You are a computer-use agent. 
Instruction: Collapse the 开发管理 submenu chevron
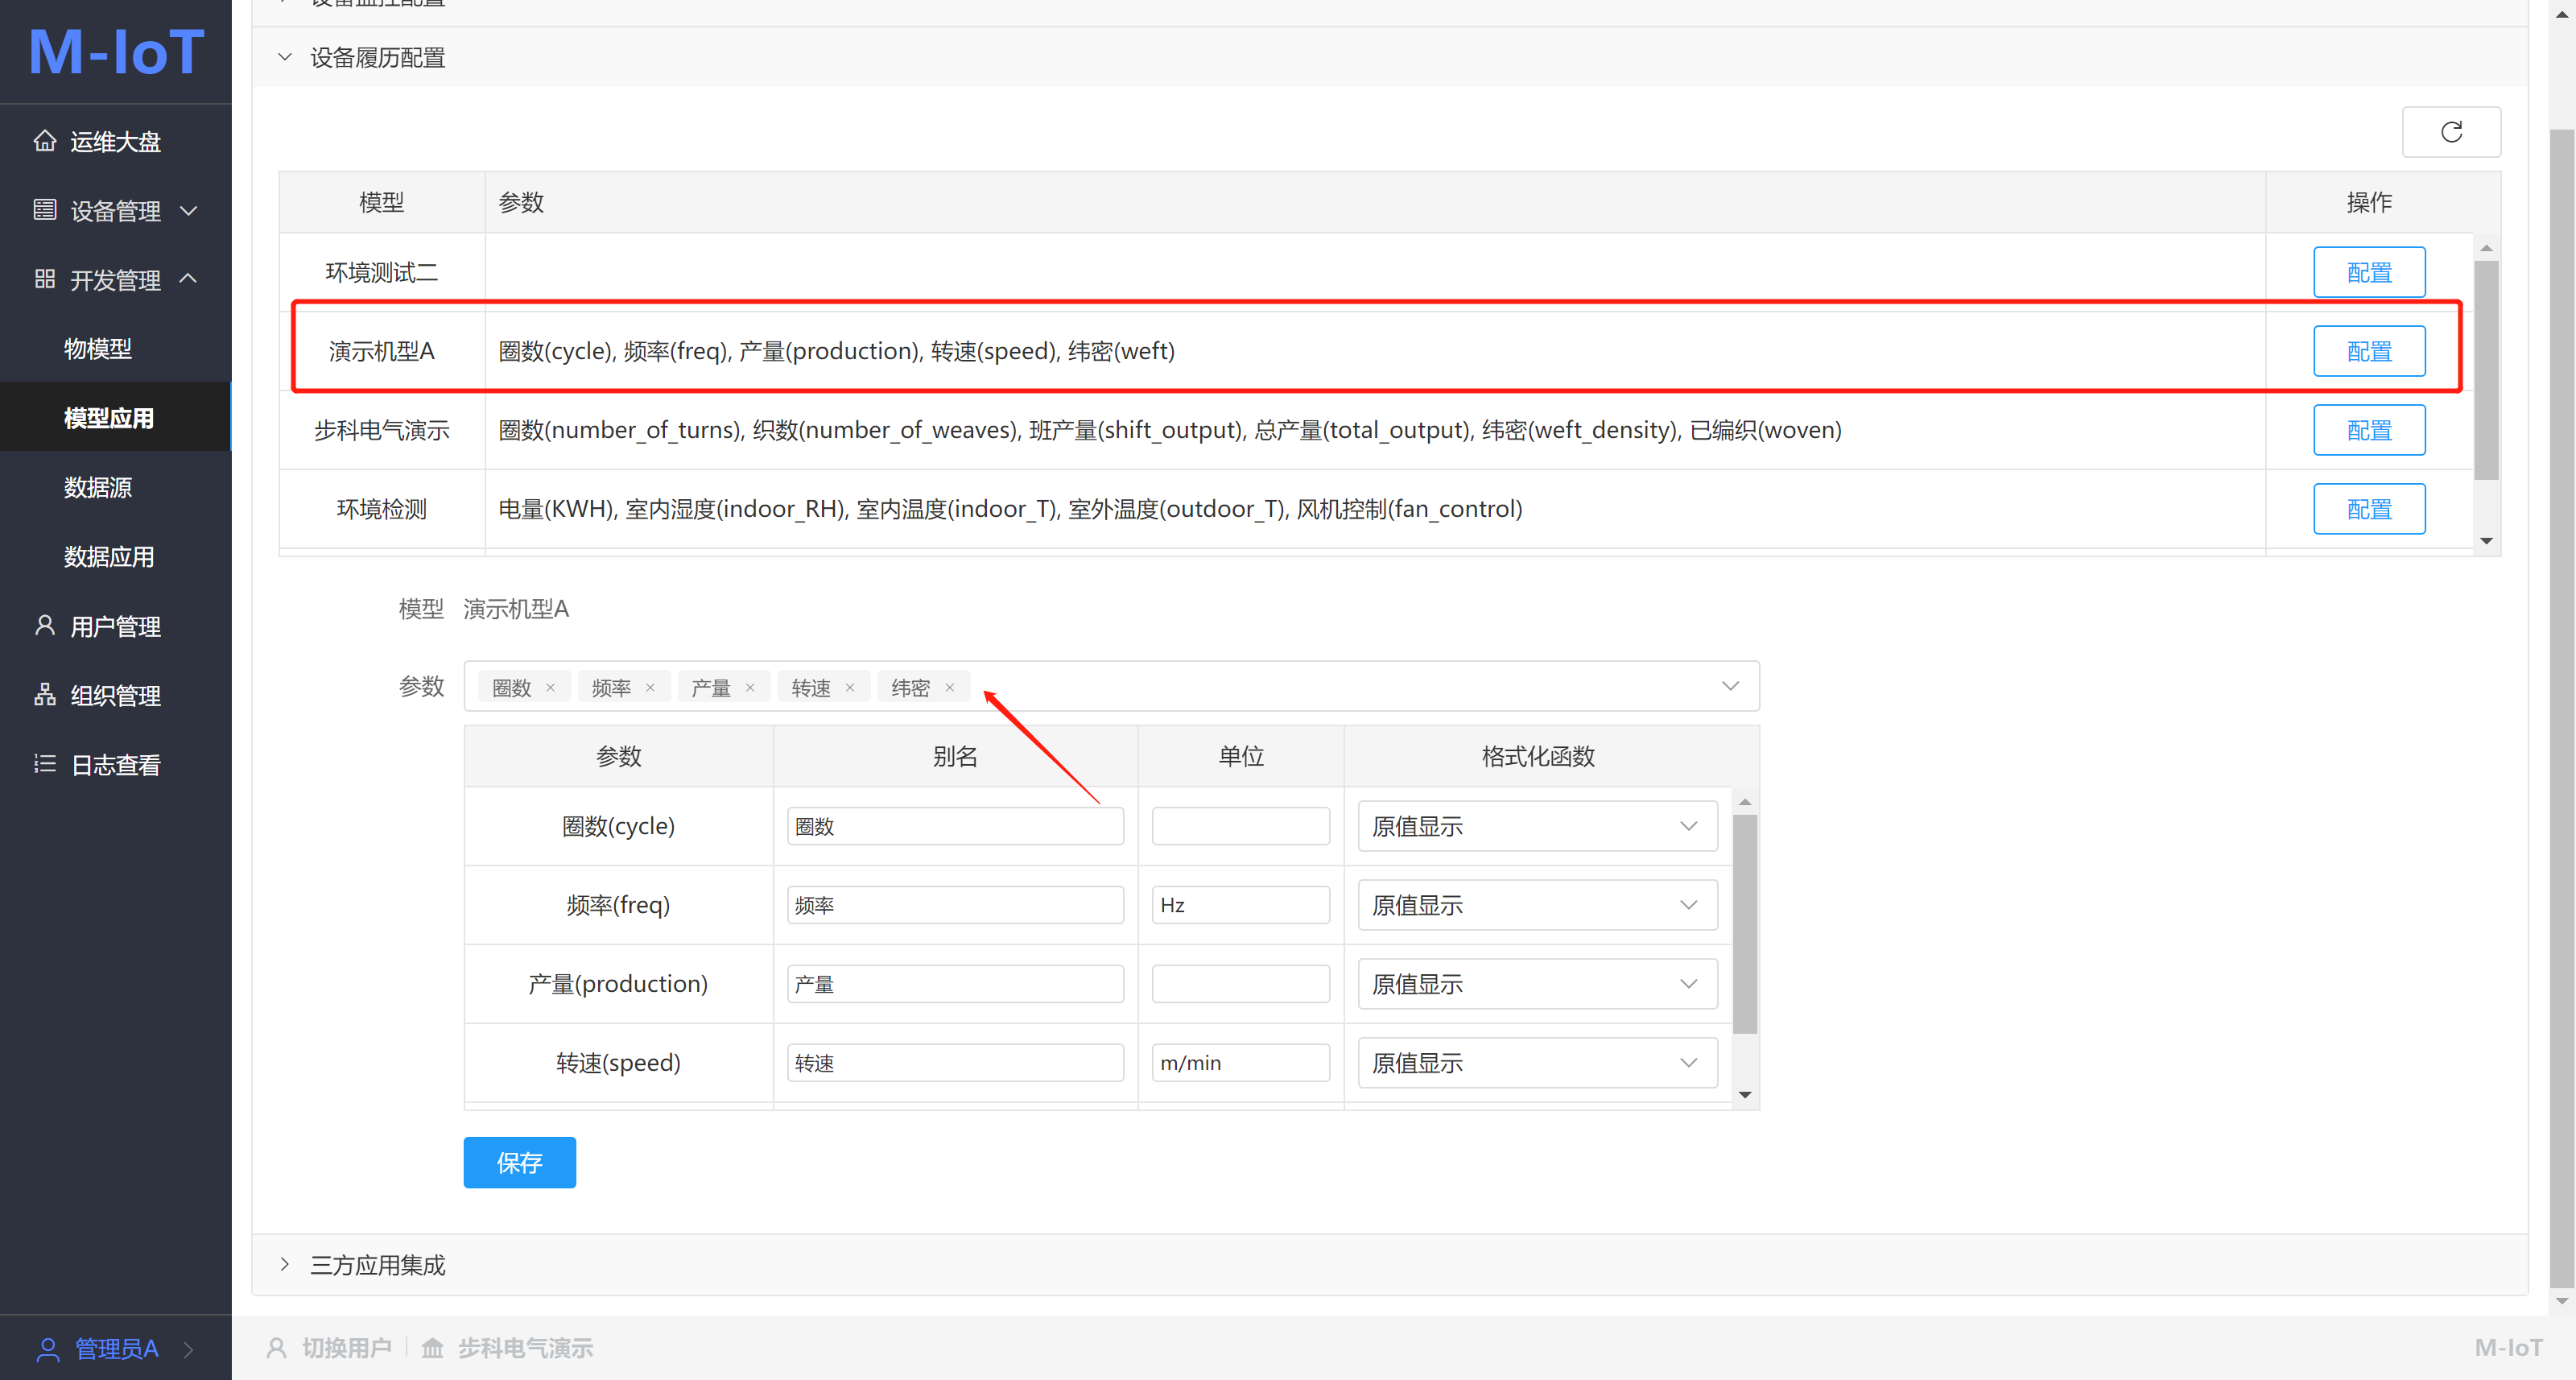(188, 279)
